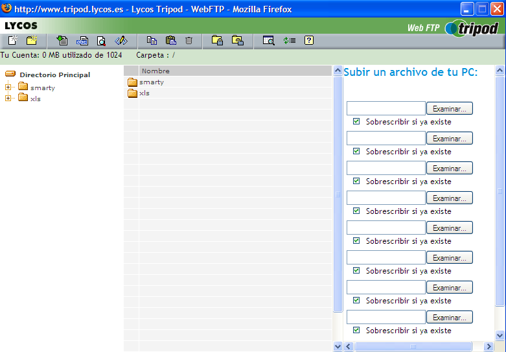This screenshot has height=352, width=506.
Task: Toggle the seventh Sobrescribir si ya existe checkbox
Action: pos(356,300)
